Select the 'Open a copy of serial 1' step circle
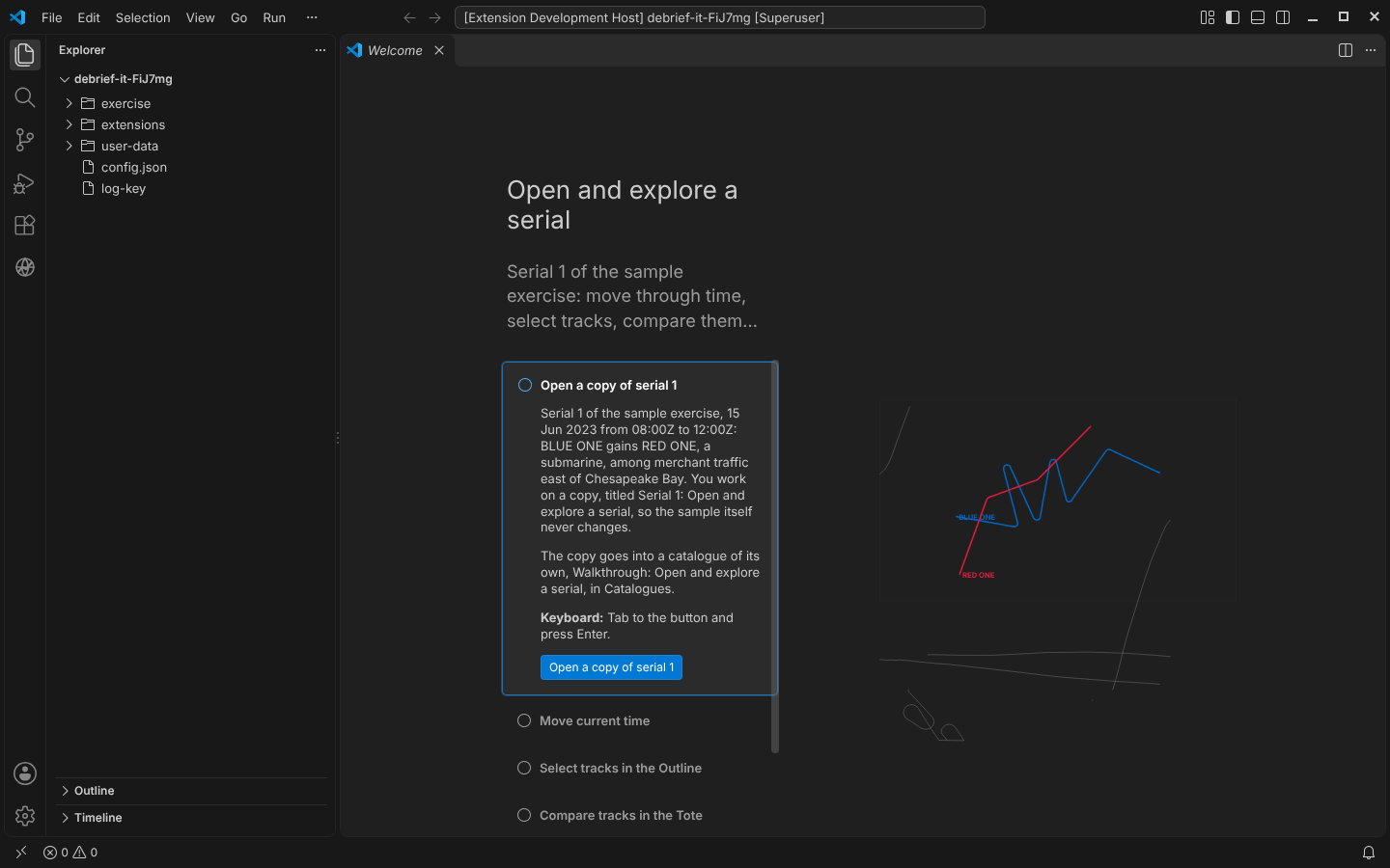This screenshot has height=868, width=1390. click(x=525, y=385)
